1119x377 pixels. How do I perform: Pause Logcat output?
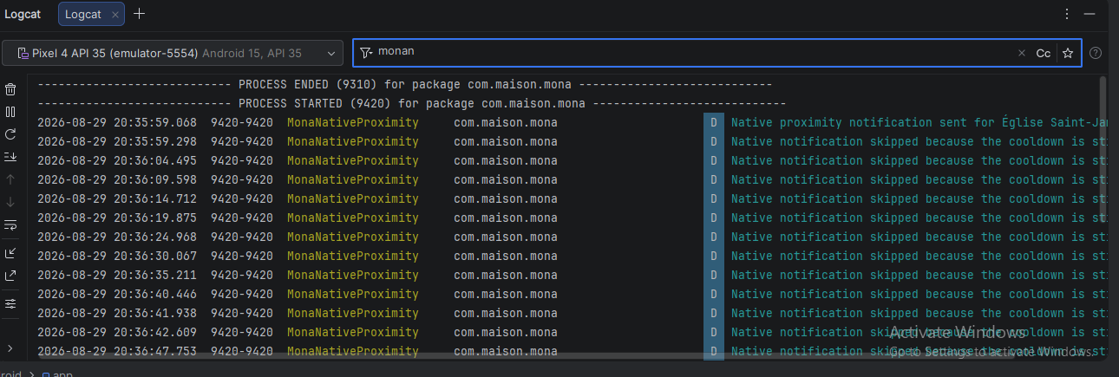click(x=10, y=112)
